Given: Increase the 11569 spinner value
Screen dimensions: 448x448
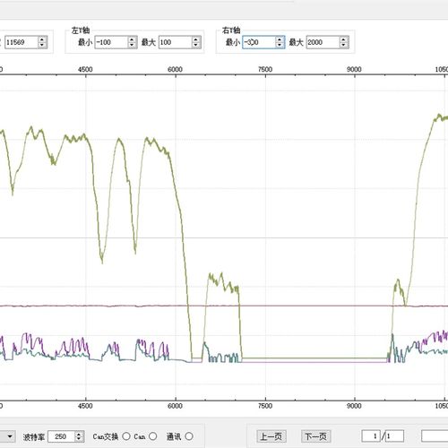Looking at the screenshot, I should tap(42, 39).
